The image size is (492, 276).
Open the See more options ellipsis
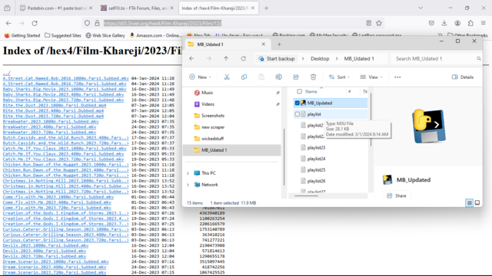(x=397, y=77)
